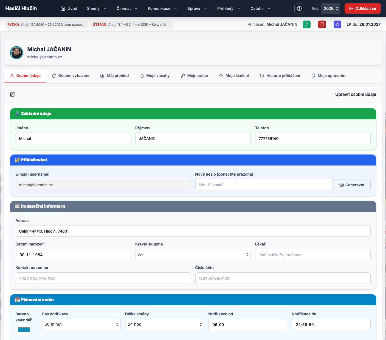Image resolution: width=386 pixels, height=340 pixels.
Task: Click the help question mark icon
Action: pos(299,8)
